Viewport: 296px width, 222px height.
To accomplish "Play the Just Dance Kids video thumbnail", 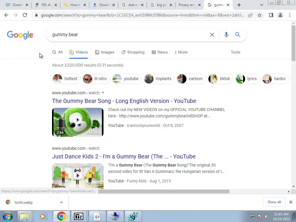I will tap(78, 176).
